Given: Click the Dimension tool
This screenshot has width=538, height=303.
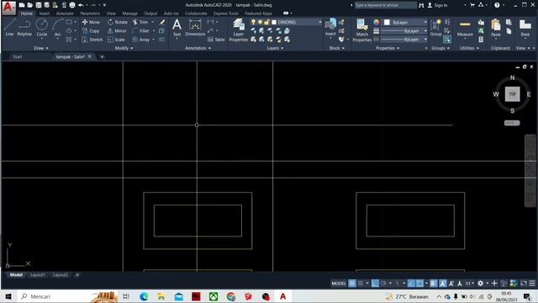Looking at the screenshot, I should [195, 28].
